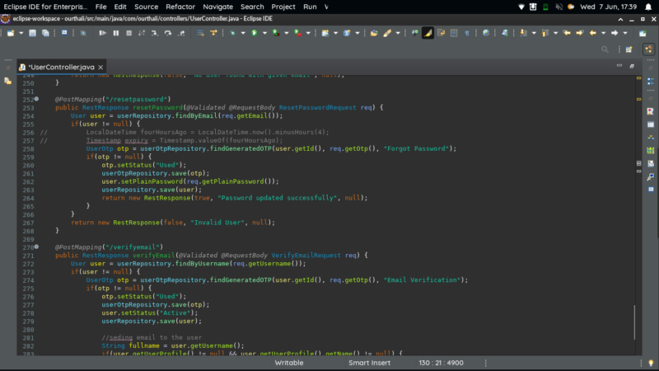The width and height of the screenshot is (659, 371).
Task: Click the green Run button icon
Action: (x=254, y=33)
